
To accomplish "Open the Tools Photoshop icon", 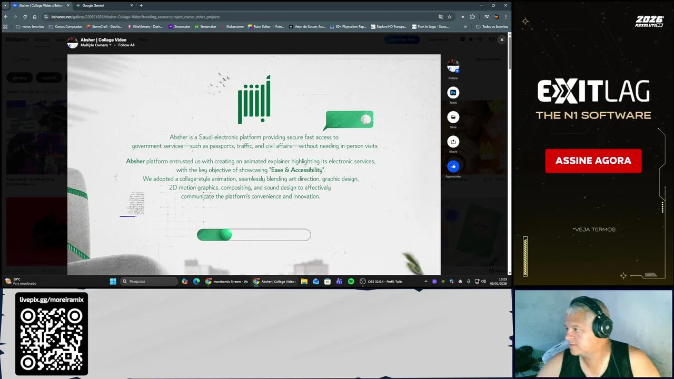I will pos(453,93).
